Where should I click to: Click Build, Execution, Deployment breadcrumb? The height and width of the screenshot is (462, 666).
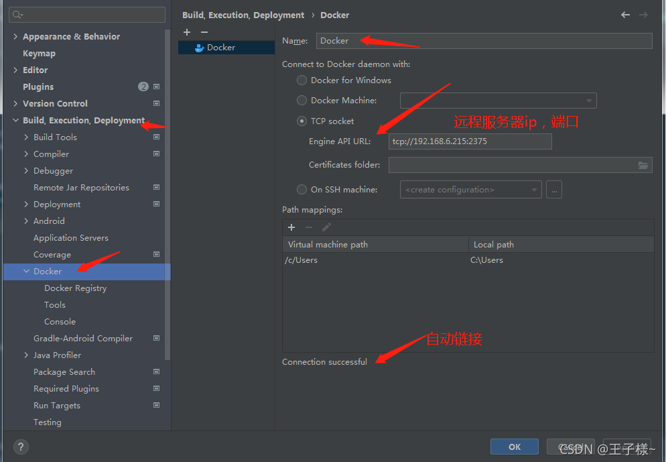point(243,15)
